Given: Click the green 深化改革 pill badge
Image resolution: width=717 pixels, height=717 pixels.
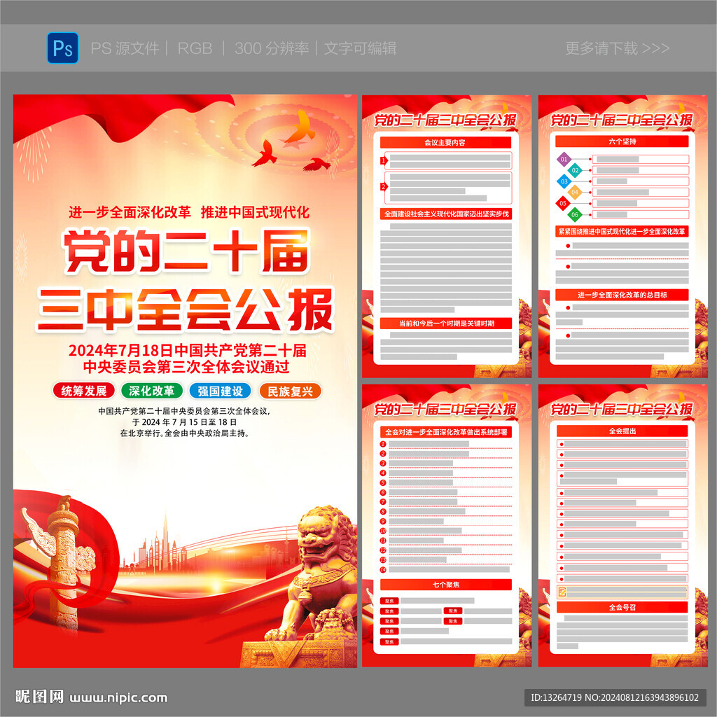Looking at the screenshot, I should point(152,391).
